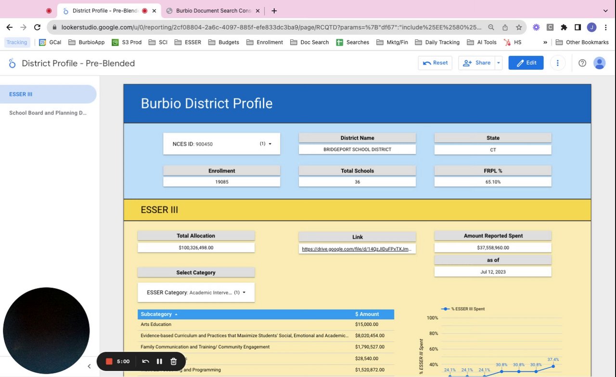Close the Burbio Document Search tab
The image size is (616, 377).
258,11
